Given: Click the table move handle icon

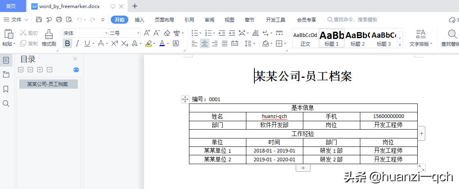Looking at the screenshot, I should coord(185,99).
